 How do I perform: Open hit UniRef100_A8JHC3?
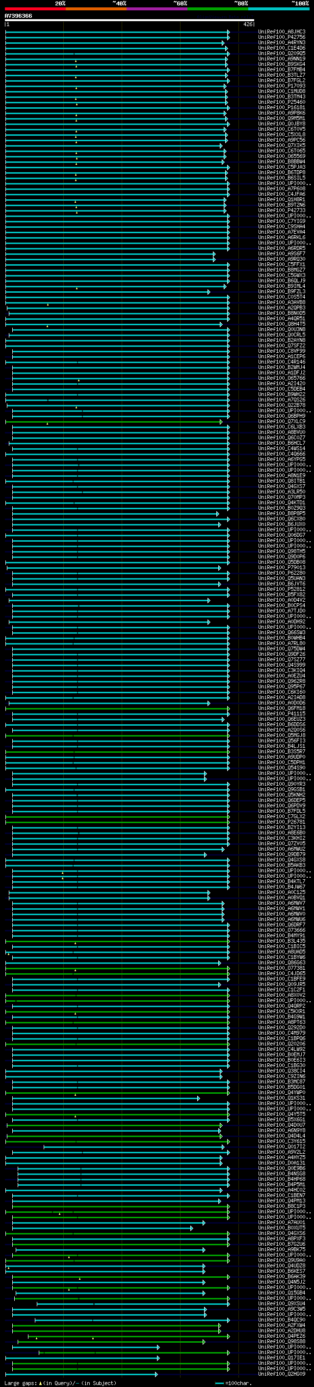tap(282, 32)
